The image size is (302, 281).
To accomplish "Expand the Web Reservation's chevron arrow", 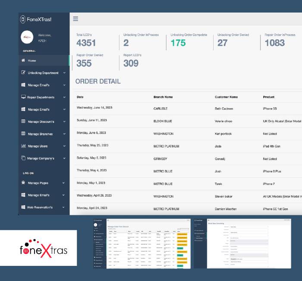I will pyautogui.click(x=64, y=208).
